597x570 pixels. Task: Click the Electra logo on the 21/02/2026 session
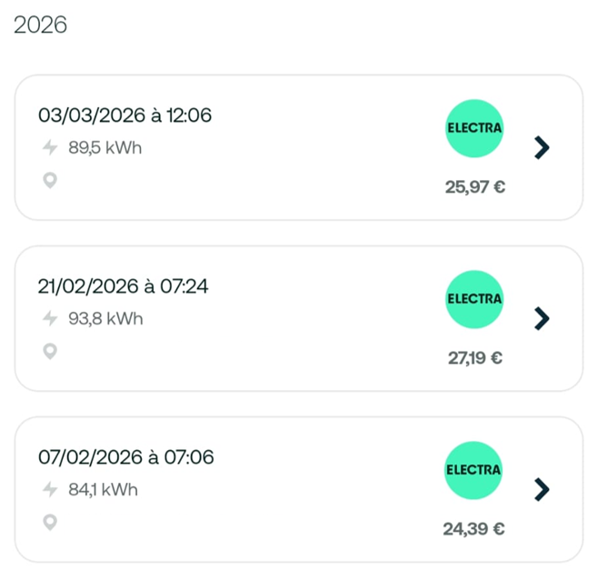pyautogui.click(x=473, y=299)
